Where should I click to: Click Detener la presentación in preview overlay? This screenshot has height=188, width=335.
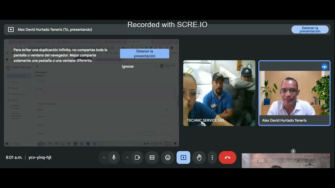coord(144,54)
